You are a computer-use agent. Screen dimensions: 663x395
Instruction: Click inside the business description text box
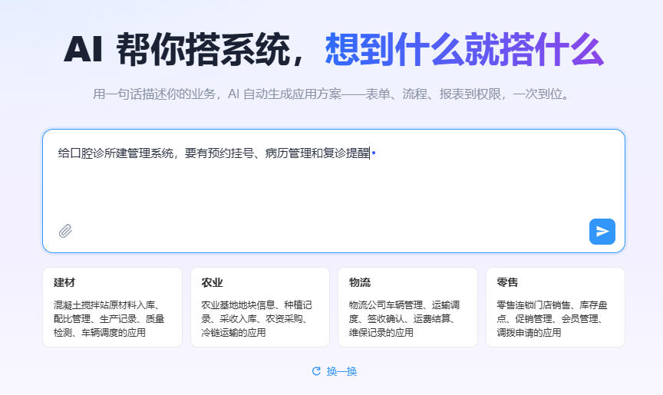[x=334, y=191]
